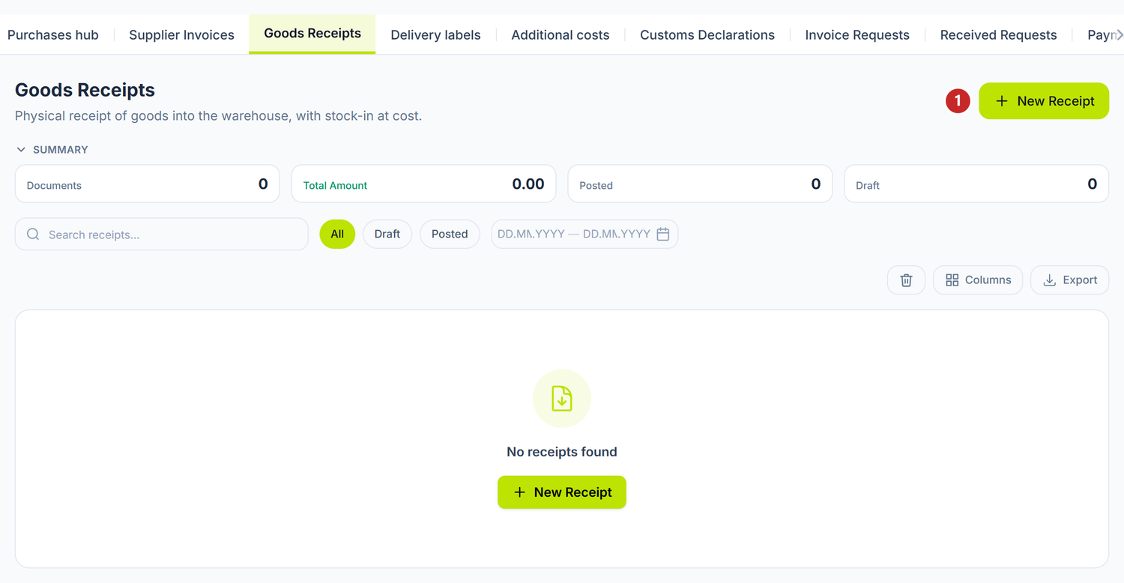1124x583 pixels.
Task: Click the trash delete icon button
Action: point(906,280)
